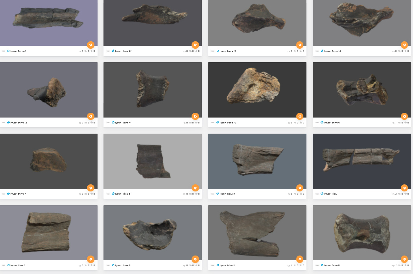413x274 pixels.
Task: Open settings gear on Bone 2 model
Action: point(90,45)
